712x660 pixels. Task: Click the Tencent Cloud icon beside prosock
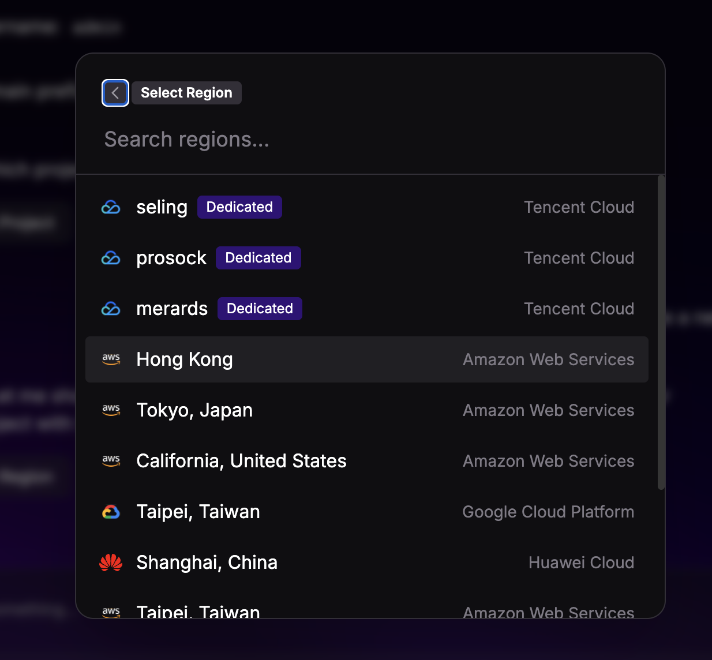click(x=111, y=258)
